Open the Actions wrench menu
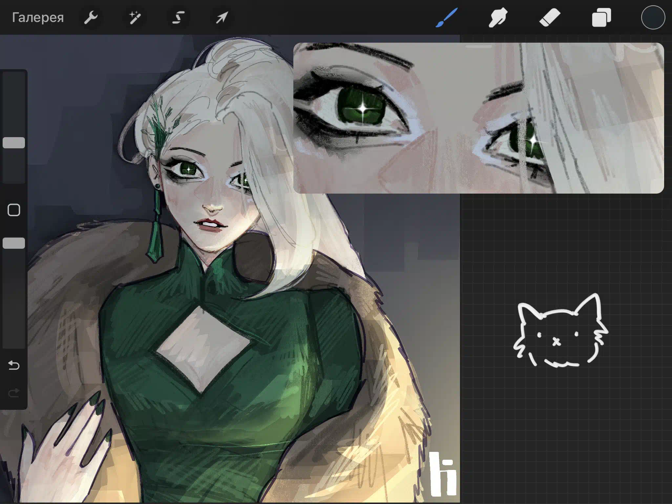 pyautogui.click(x=91, y=17)
